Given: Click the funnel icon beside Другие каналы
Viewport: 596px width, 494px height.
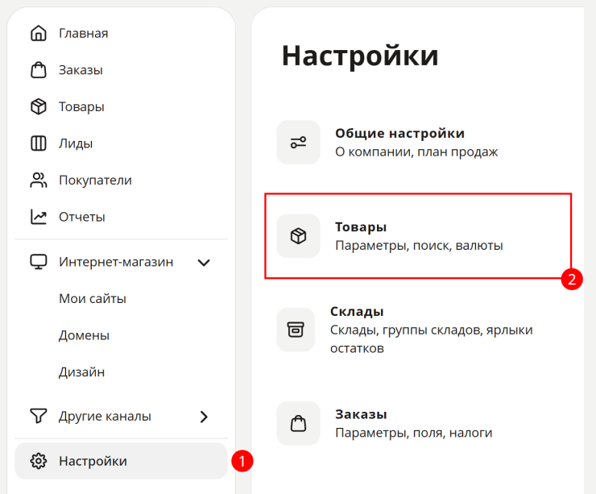Looking at the screenshot, I should 39,416.
